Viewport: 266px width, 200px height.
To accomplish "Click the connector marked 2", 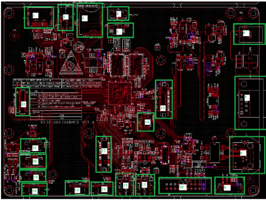I will point(65,18).
